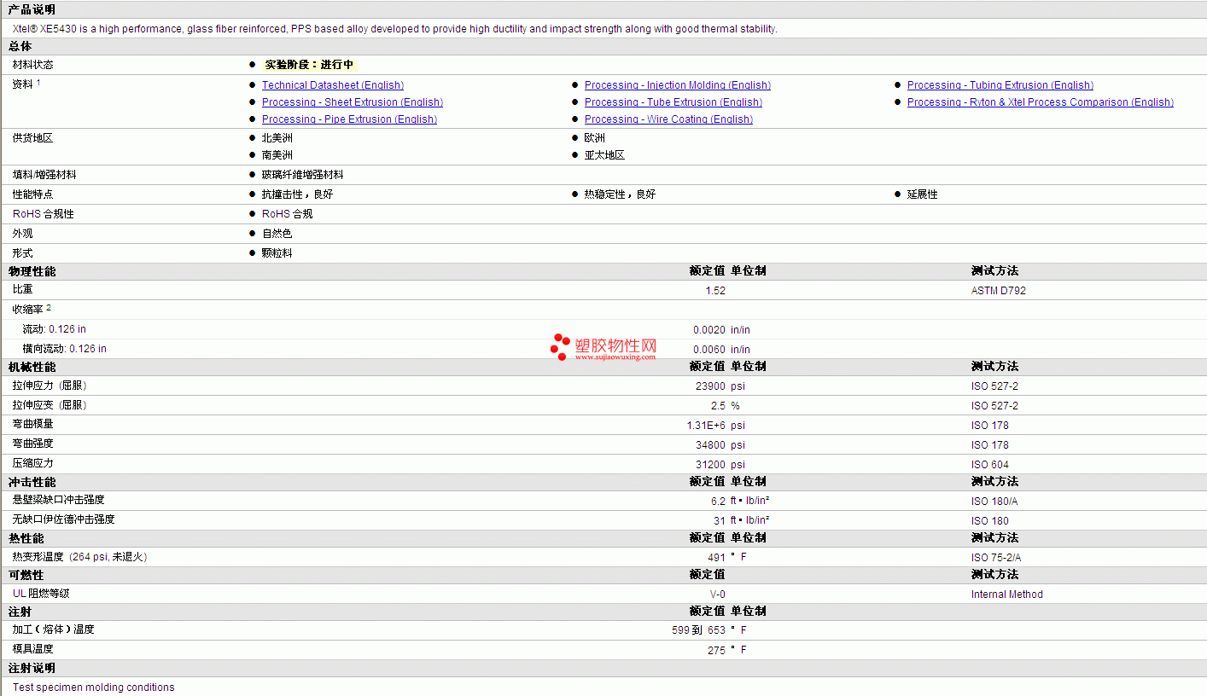
Task: Click the 亚太地区 region entry
Action: click(604, 155)
